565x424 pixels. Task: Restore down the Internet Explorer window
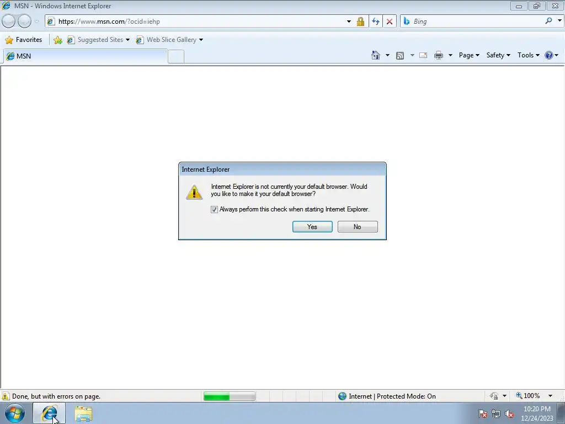point(537,6)
